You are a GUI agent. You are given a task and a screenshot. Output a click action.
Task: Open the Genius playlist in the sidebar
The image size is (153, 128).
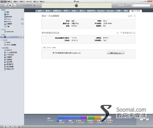click(7, 42)
